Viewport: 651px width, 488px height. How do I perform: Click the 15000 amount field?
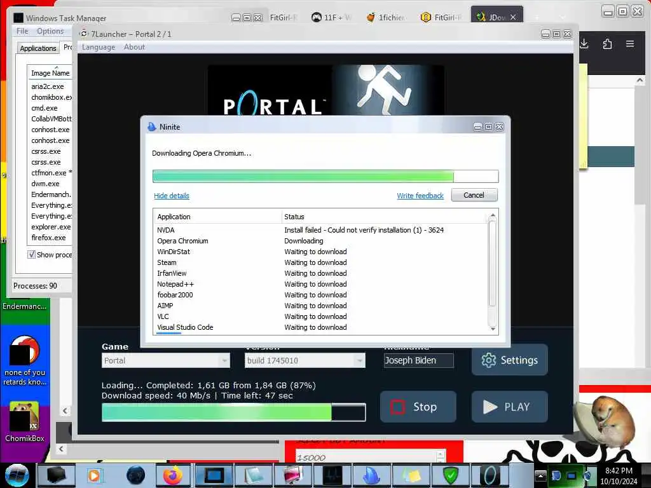(366, 457)
